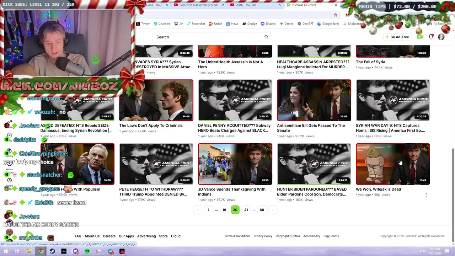Open We Won, Wifejak is Dead thumbnail
This screenshot has height=256, width=455.
[x=393, y=164]
